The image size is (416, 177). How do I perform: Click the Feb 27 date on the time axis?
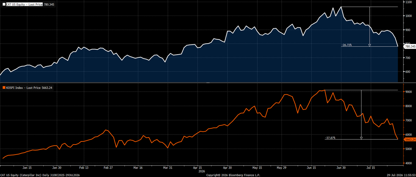pos(108,167)
